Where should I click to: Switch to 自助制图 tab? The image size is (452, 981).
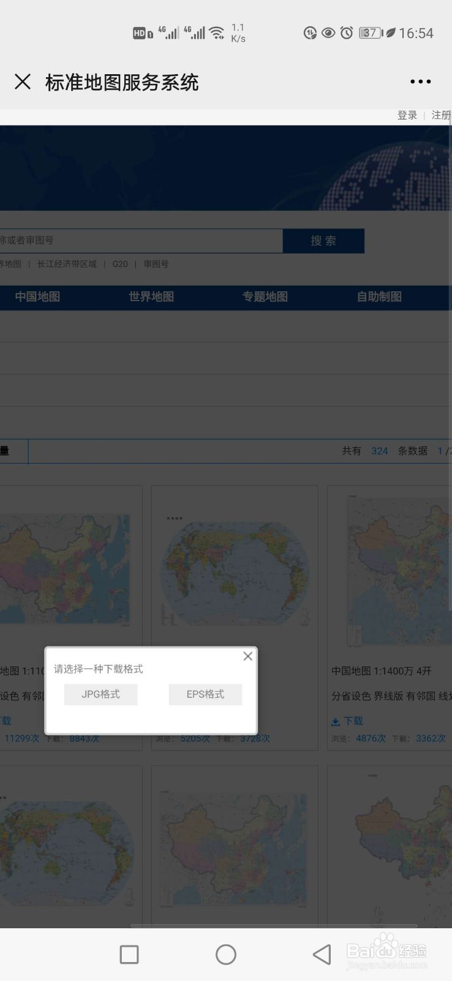coord(379,297)
